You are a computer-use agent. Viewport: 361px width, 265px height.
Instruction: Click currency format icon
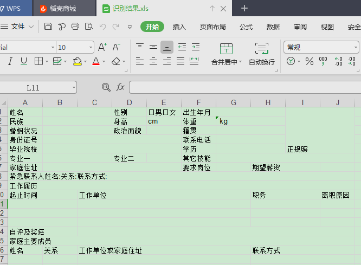(x=291, y=61)
